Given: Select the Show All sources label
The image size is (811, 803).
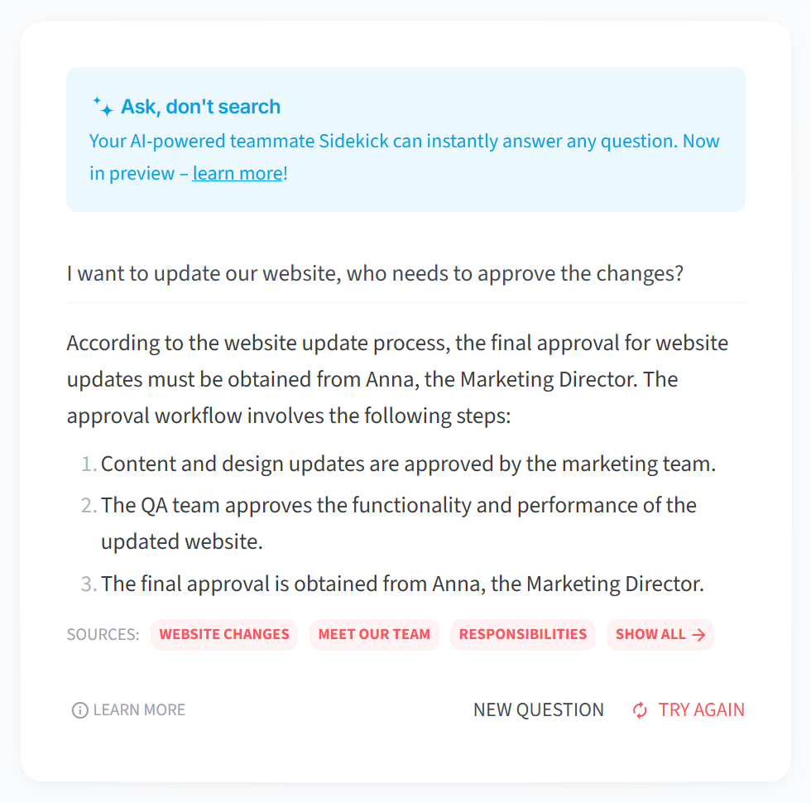Looking at the screenshot, I should (x=650, y=634).
